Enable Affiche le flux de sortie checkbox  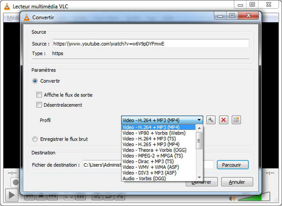[x=39, y=95]
